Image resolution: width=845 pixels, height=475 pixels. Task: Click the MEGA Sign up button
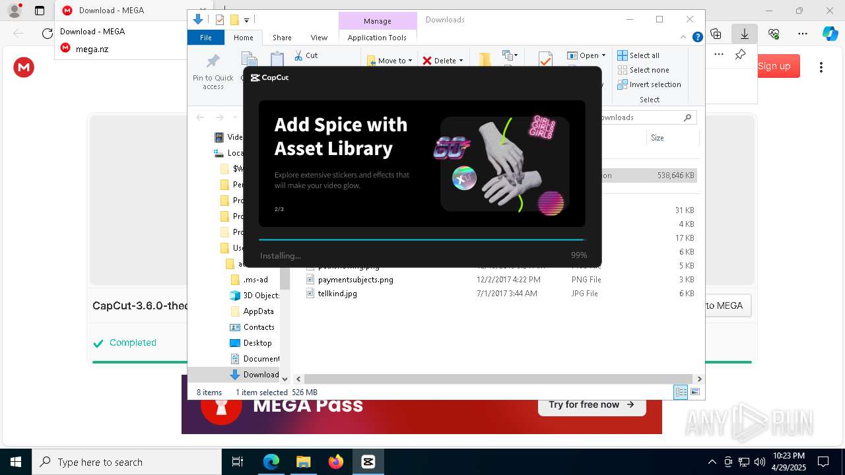(x=774, y=66)
